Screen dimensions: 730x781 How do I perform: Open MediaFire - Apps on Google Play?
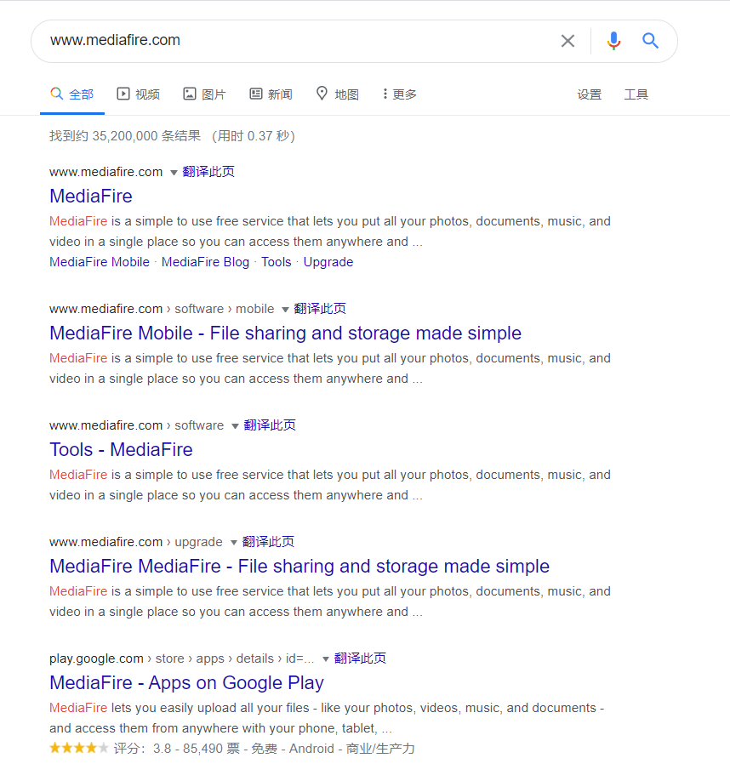186,683
